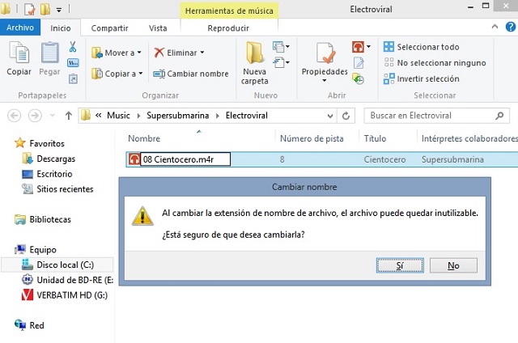Click the Supersubmarina breadcrumb segment
This screenshot has height=343, width=518.
click(x=178, y=116)
